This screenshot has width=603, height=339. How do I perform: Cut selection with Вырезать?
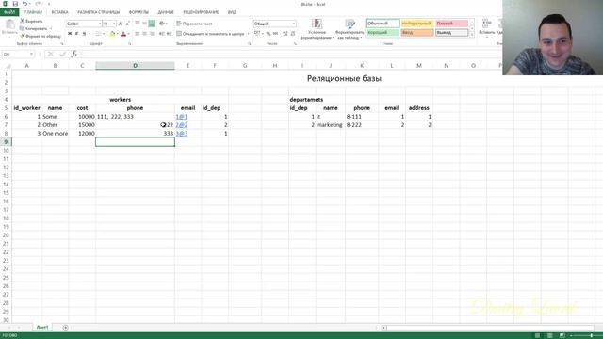(31, 21)
